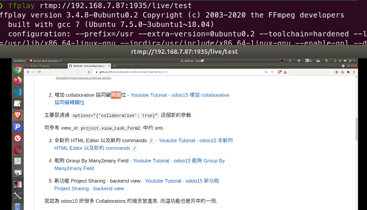367x210 pixels.
Task: Open the Activities overview
Action: coord(20,61)
